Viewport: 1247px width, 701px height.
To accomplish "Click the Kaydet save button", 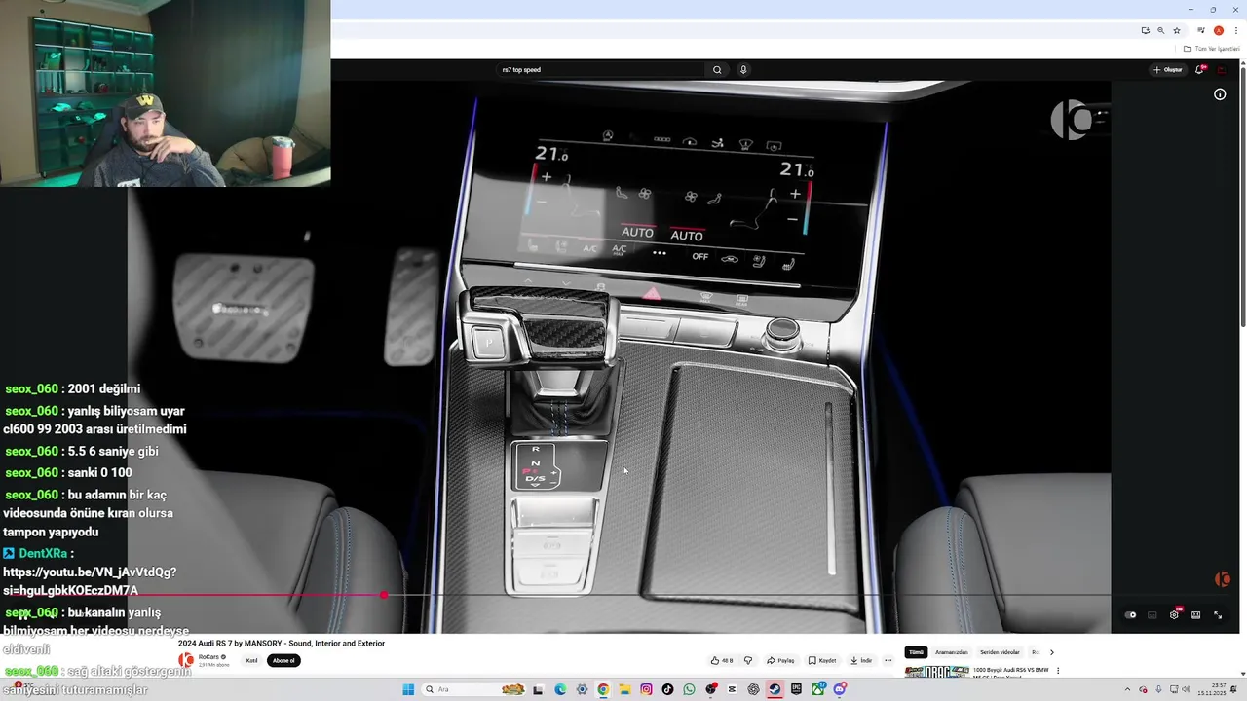I will (822, 660).
